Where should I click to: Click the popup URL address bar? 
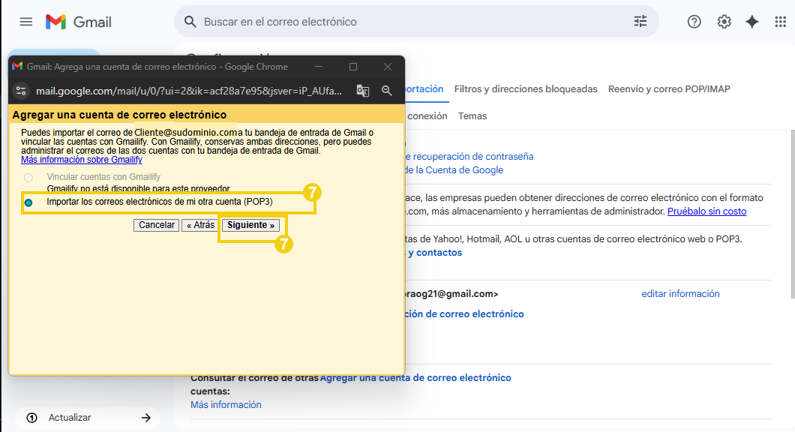(x=189, y=91)
